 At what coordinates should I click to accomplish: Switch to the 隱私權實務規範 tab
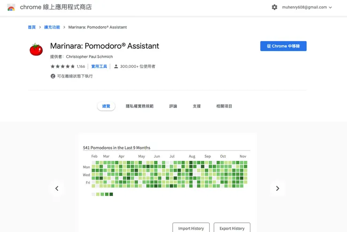tap(140, 106)
